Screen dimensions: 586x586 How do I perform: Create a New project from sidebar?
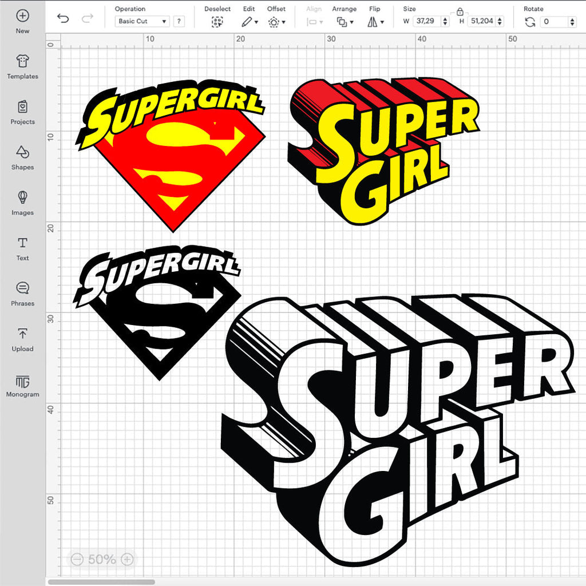tap(22, 22)
